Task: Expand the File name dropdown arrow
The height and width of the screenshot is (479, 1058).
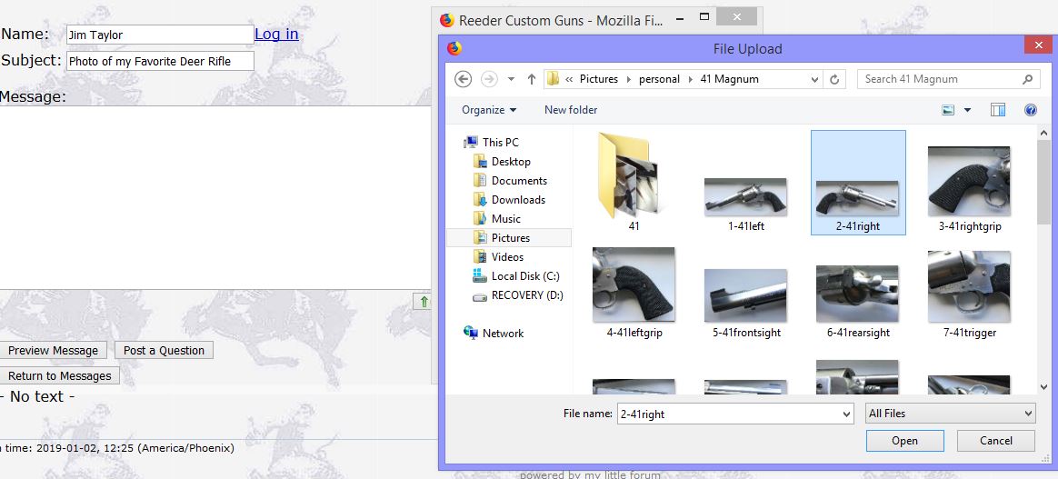Action: (x=847, y=414)
